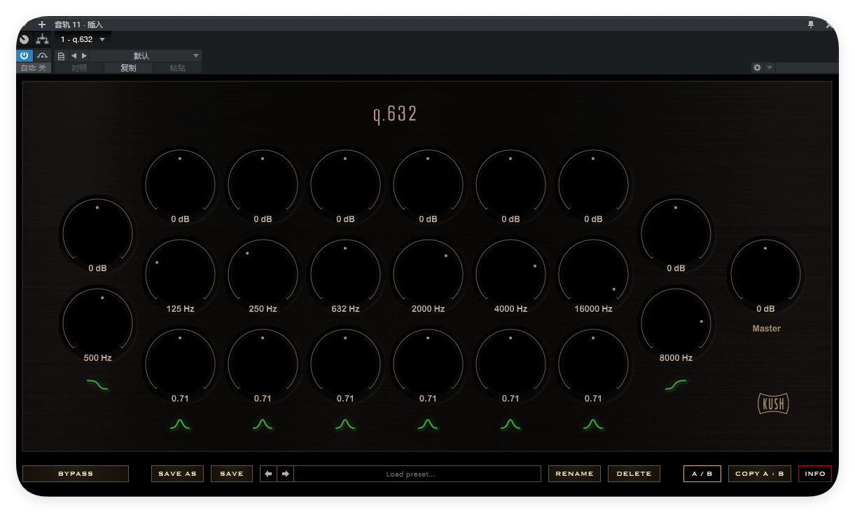Viewport: 855px width, 513px height.
Task: Click the bell curve icon in the 4000 Hz band
Action: (x=510, y=424)
